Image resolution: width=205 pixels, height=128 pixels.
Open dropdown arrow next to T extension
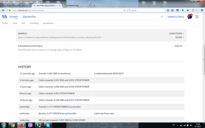point(196,10)
